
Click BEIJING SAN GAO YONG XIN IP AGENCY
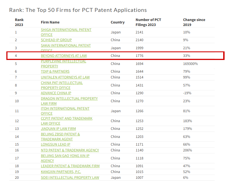pos(65,158)
